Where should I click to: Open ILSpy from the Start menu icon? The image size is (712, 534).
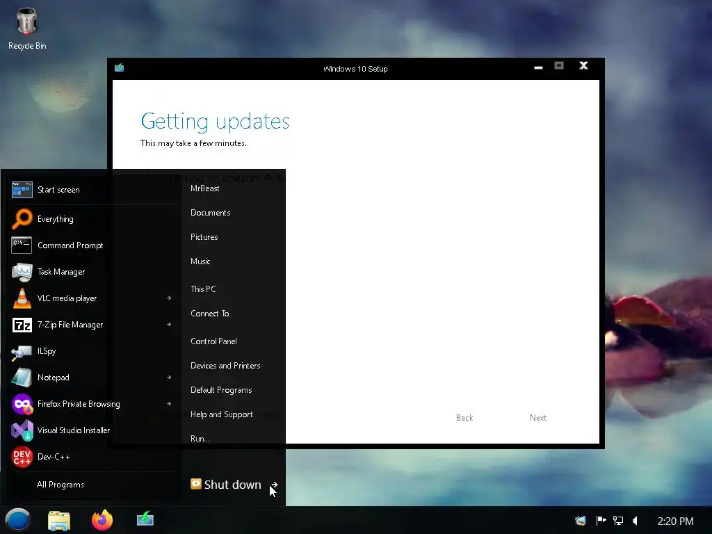click(x=22, y=351)
